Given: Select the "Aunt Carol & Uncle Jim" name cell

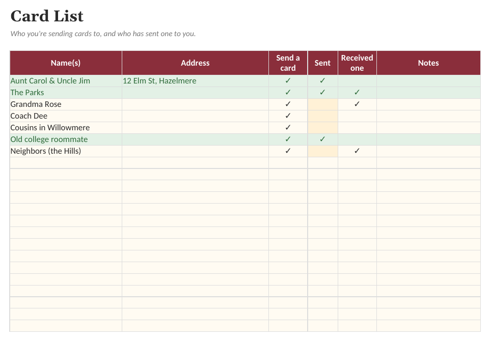Looking at the screenshot, I should click(66, 81).
